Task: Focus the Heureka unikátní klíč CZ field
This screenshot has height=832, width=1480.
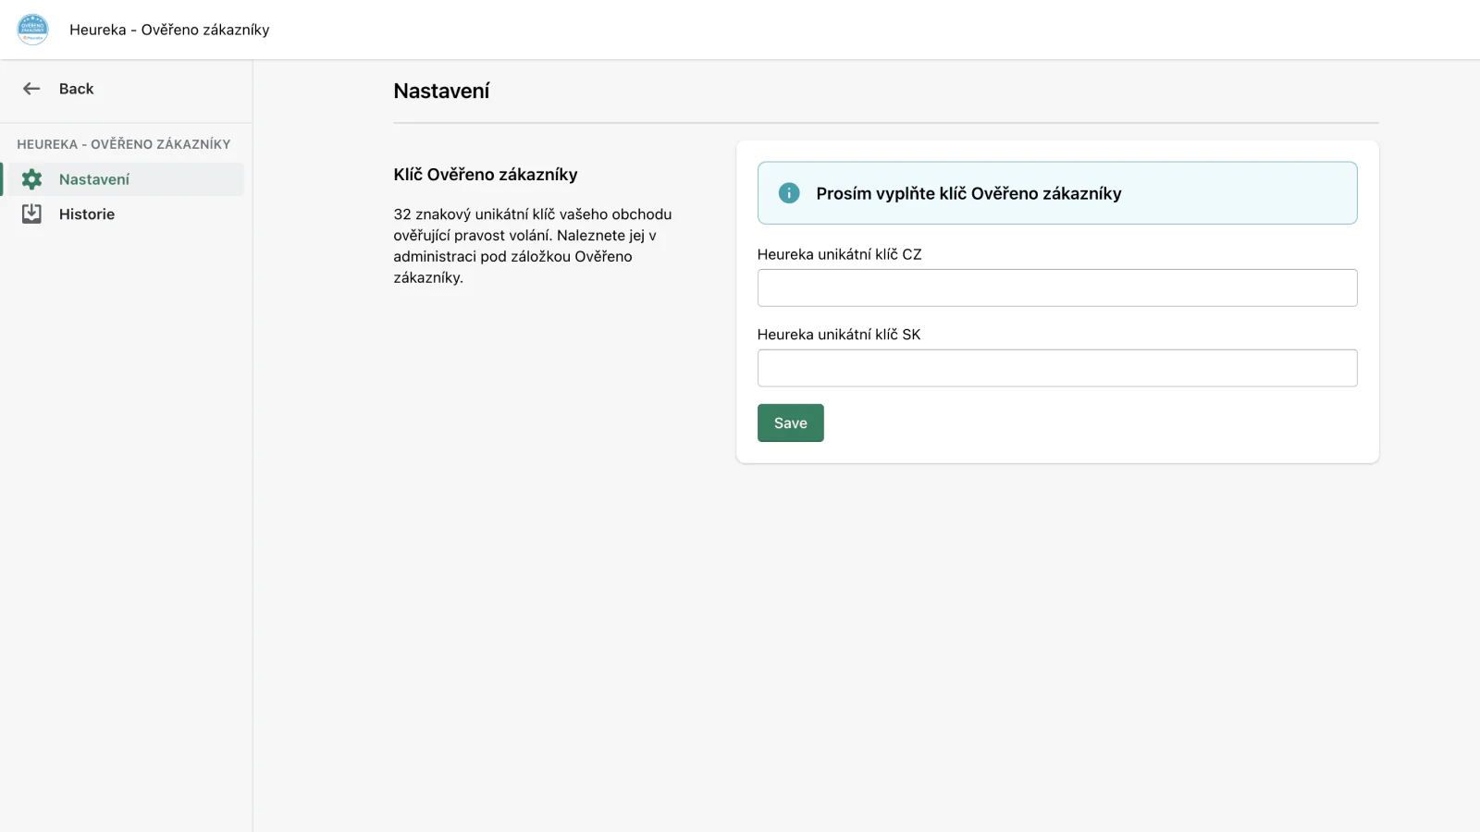Action: click(1057, 288)
